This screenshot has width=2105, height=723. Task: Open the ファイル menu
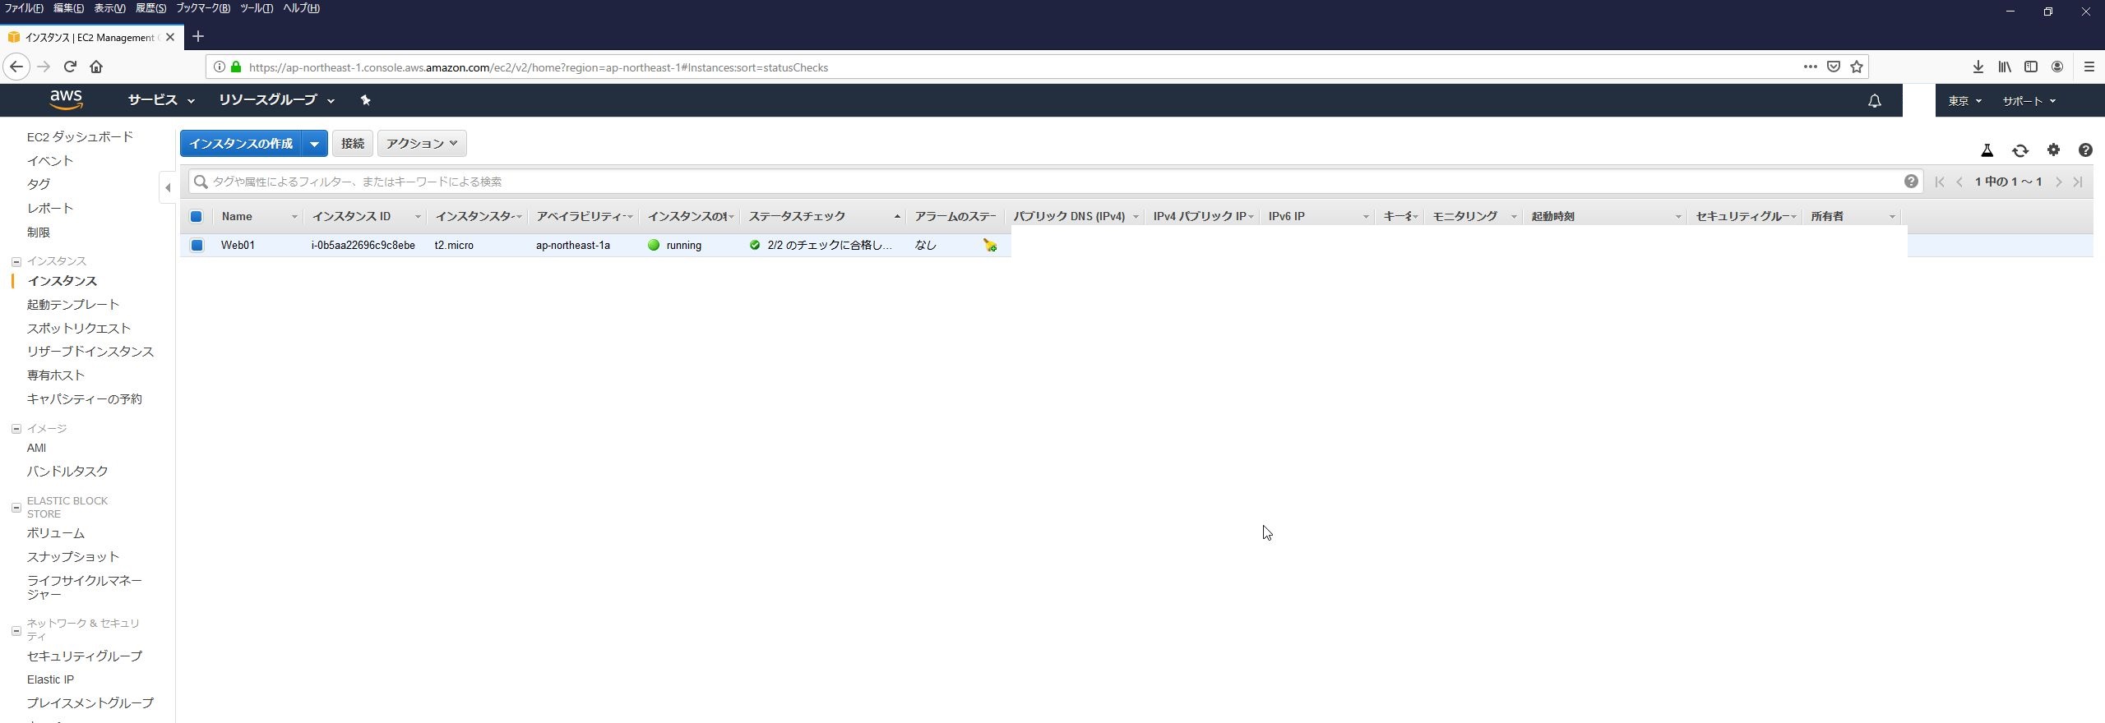click(x=24, y=8)
